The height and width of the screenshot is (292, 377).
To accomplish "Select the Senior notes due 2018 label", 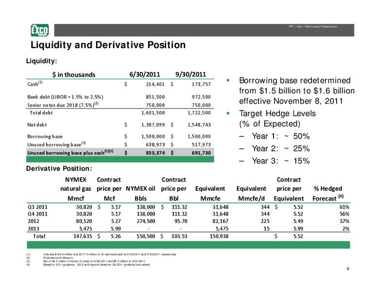I will pyautogui.click(x=63, y=105).
